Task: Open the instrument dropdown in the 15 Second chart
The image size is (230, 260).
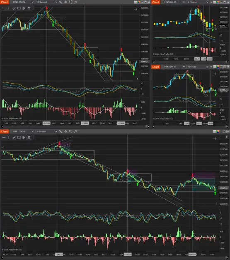Action: pyautogui.click(x=33, y=2)
